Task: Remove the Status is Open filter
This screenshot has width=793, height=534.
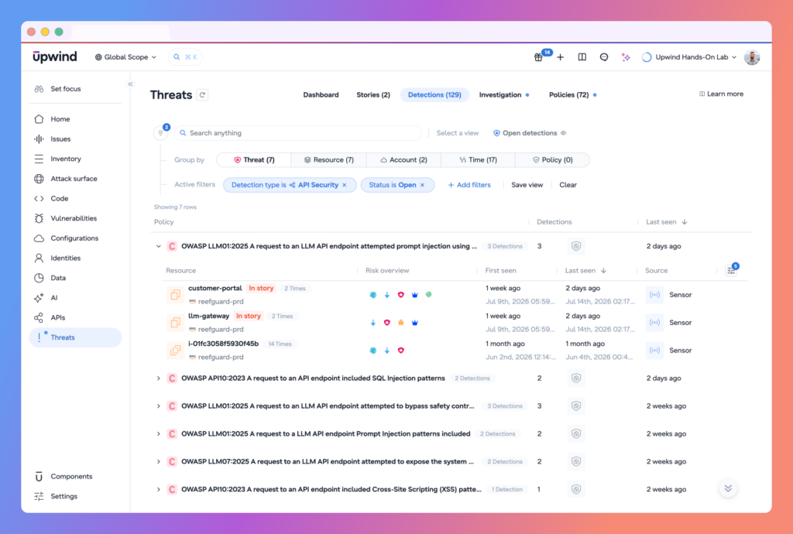Action: click(x=422, y=185)
